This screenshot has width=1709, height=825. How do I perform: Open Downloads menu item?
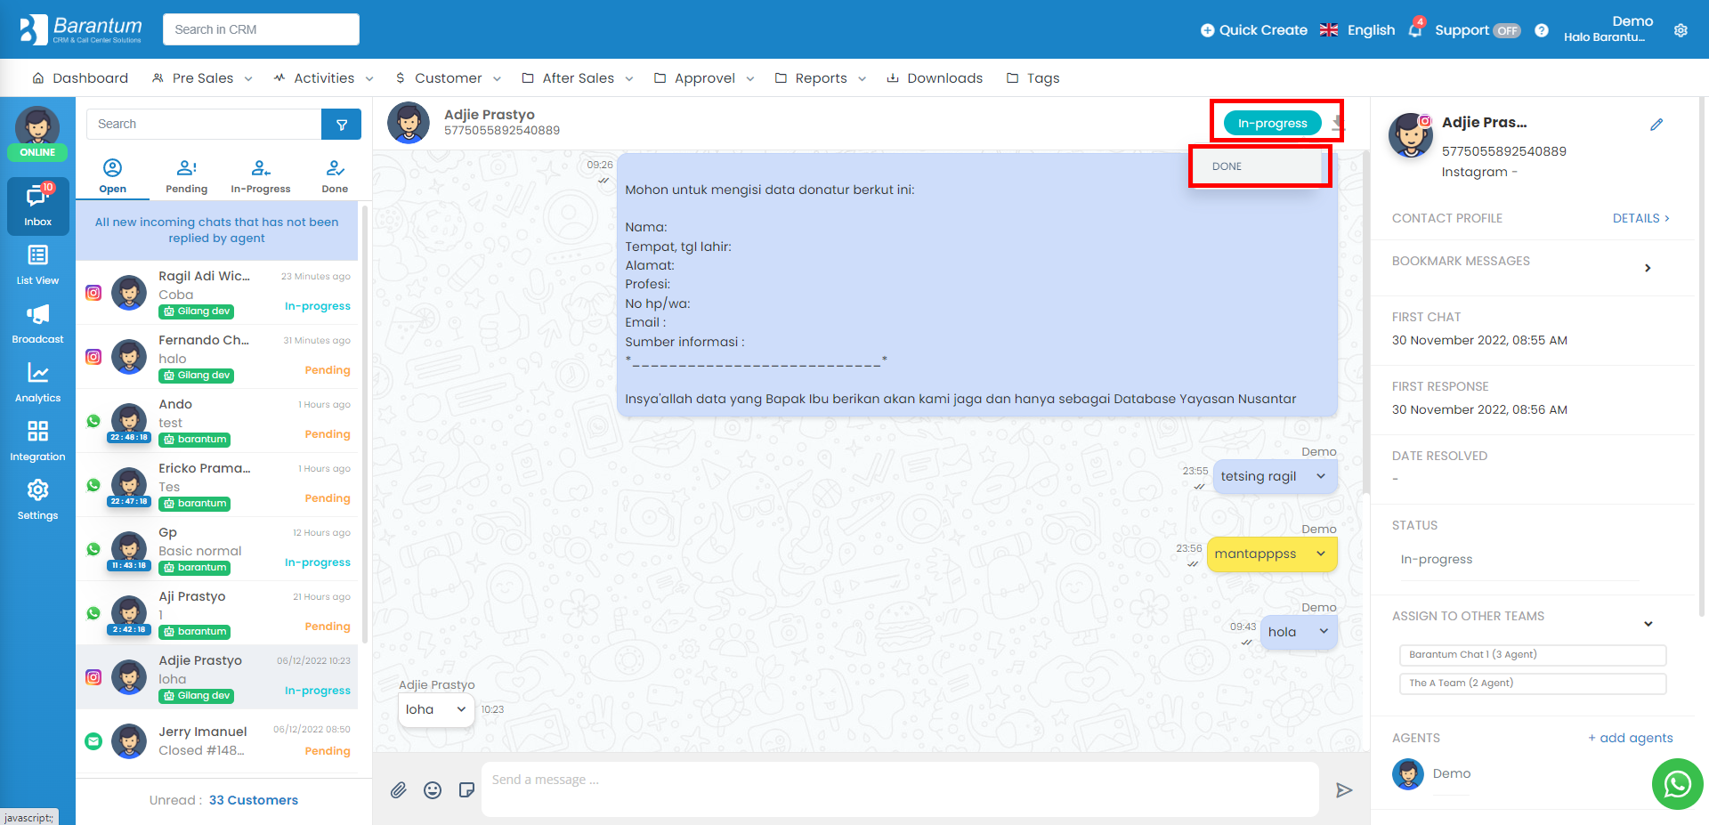point(935,78)
